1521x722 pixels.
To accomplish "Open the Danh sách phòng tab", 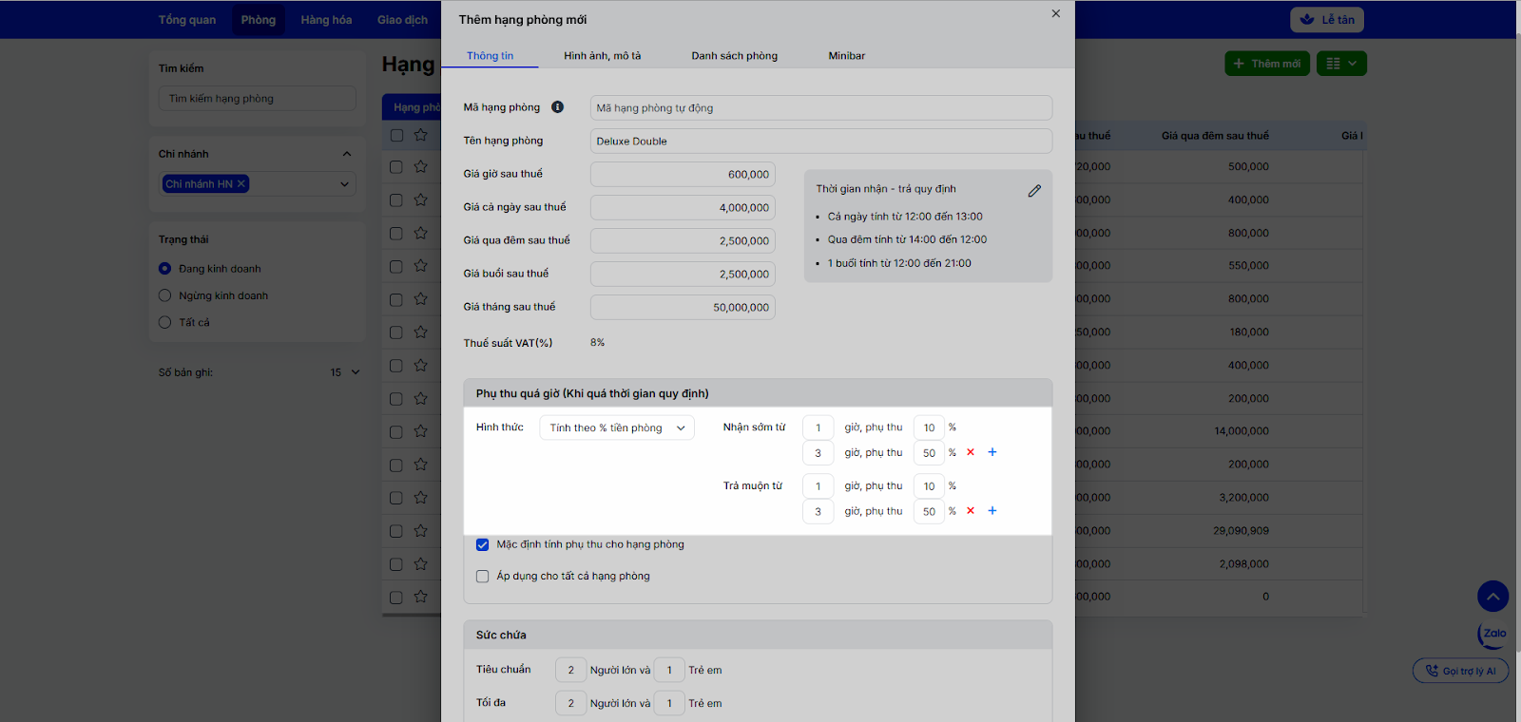I will [x=734, y=56].
